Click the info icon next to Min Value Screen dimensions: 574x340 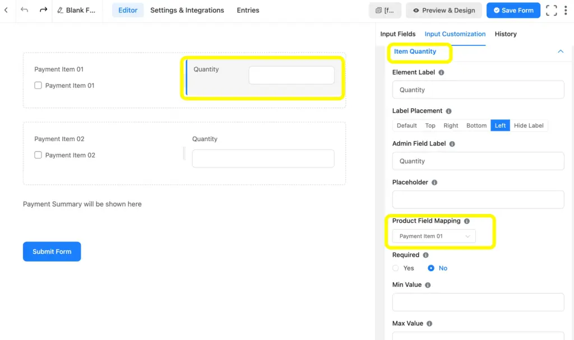coord(429,285)
